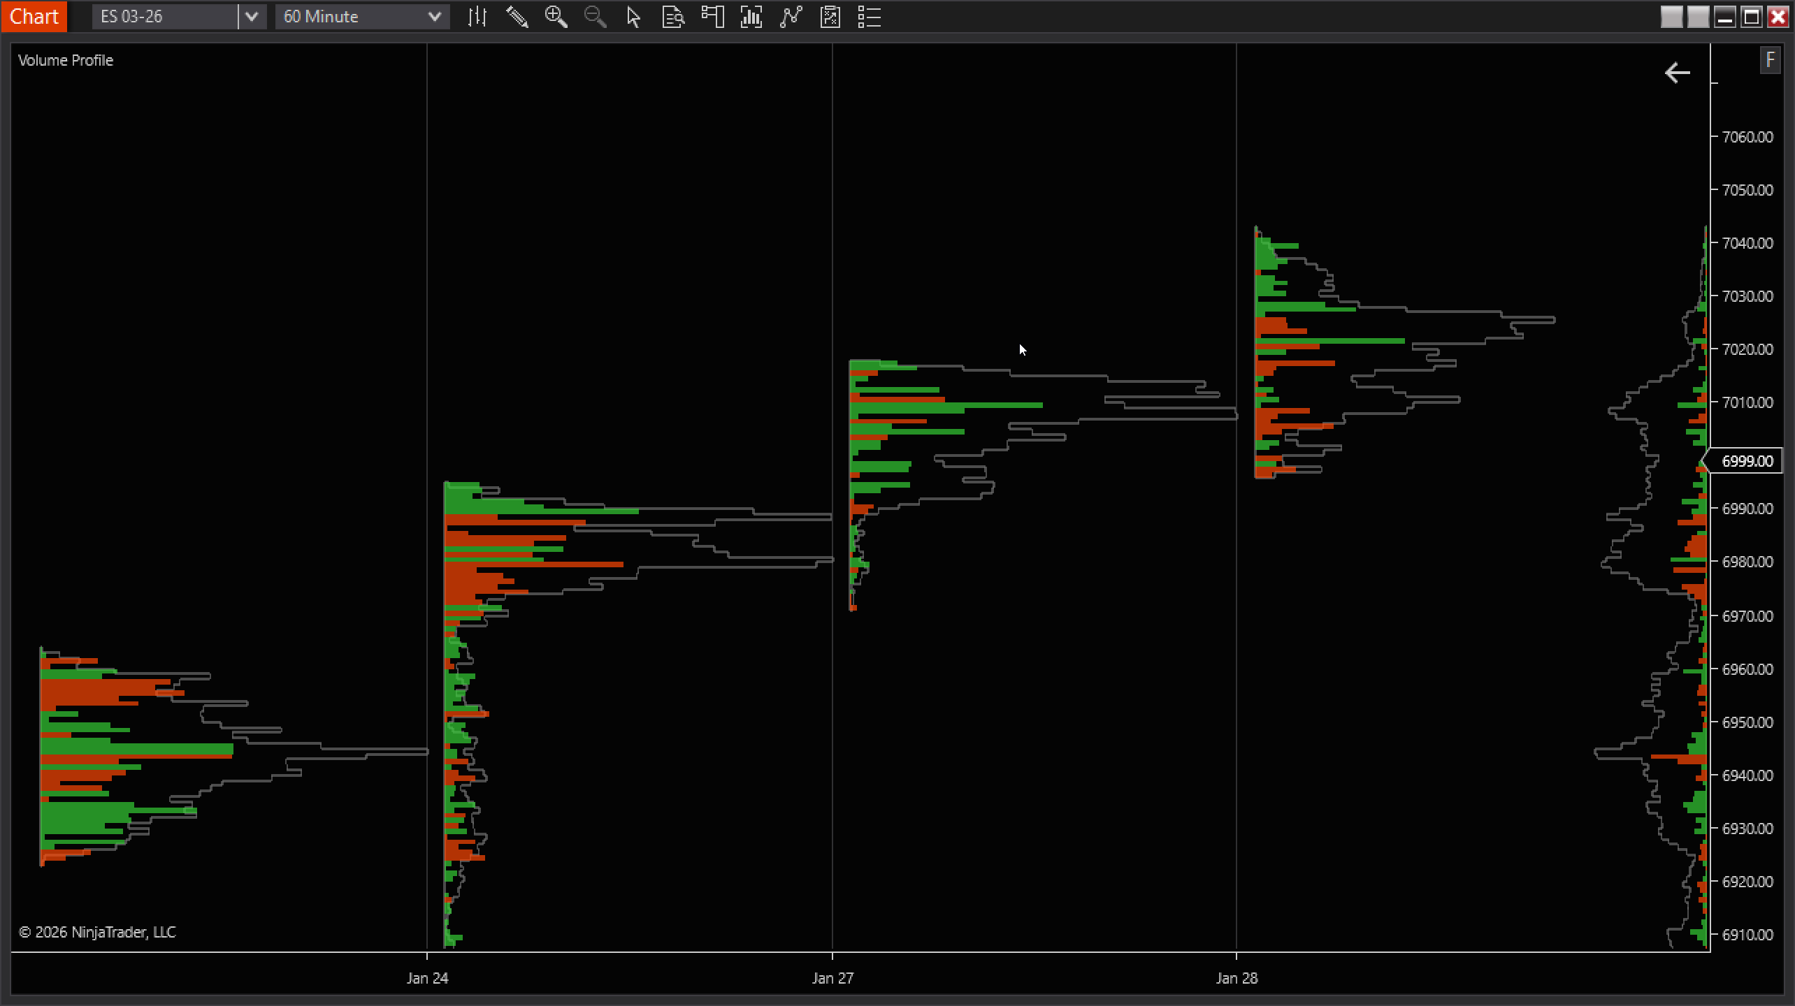Click the Volume Profile indicator label
The width and height of the screenshot is (1795, 1006).
click(x=66, y=60)
